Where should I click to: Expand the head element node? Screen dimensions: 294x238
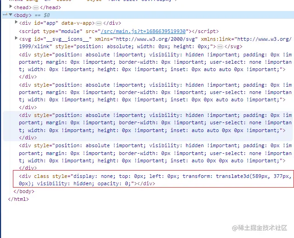(11, 7)
